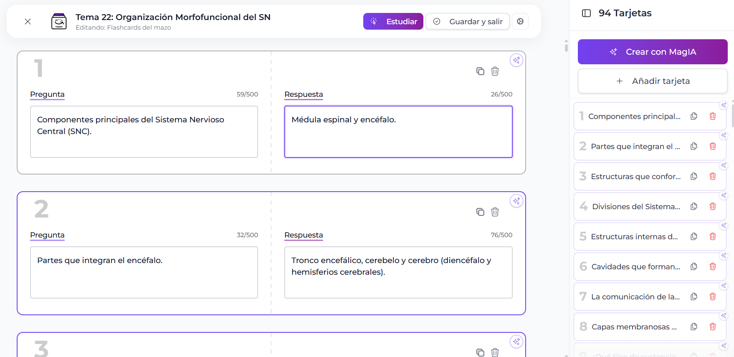Click the main editor vertical scrollbar
The image size is (734, 357).
click(x=566, y=46)
